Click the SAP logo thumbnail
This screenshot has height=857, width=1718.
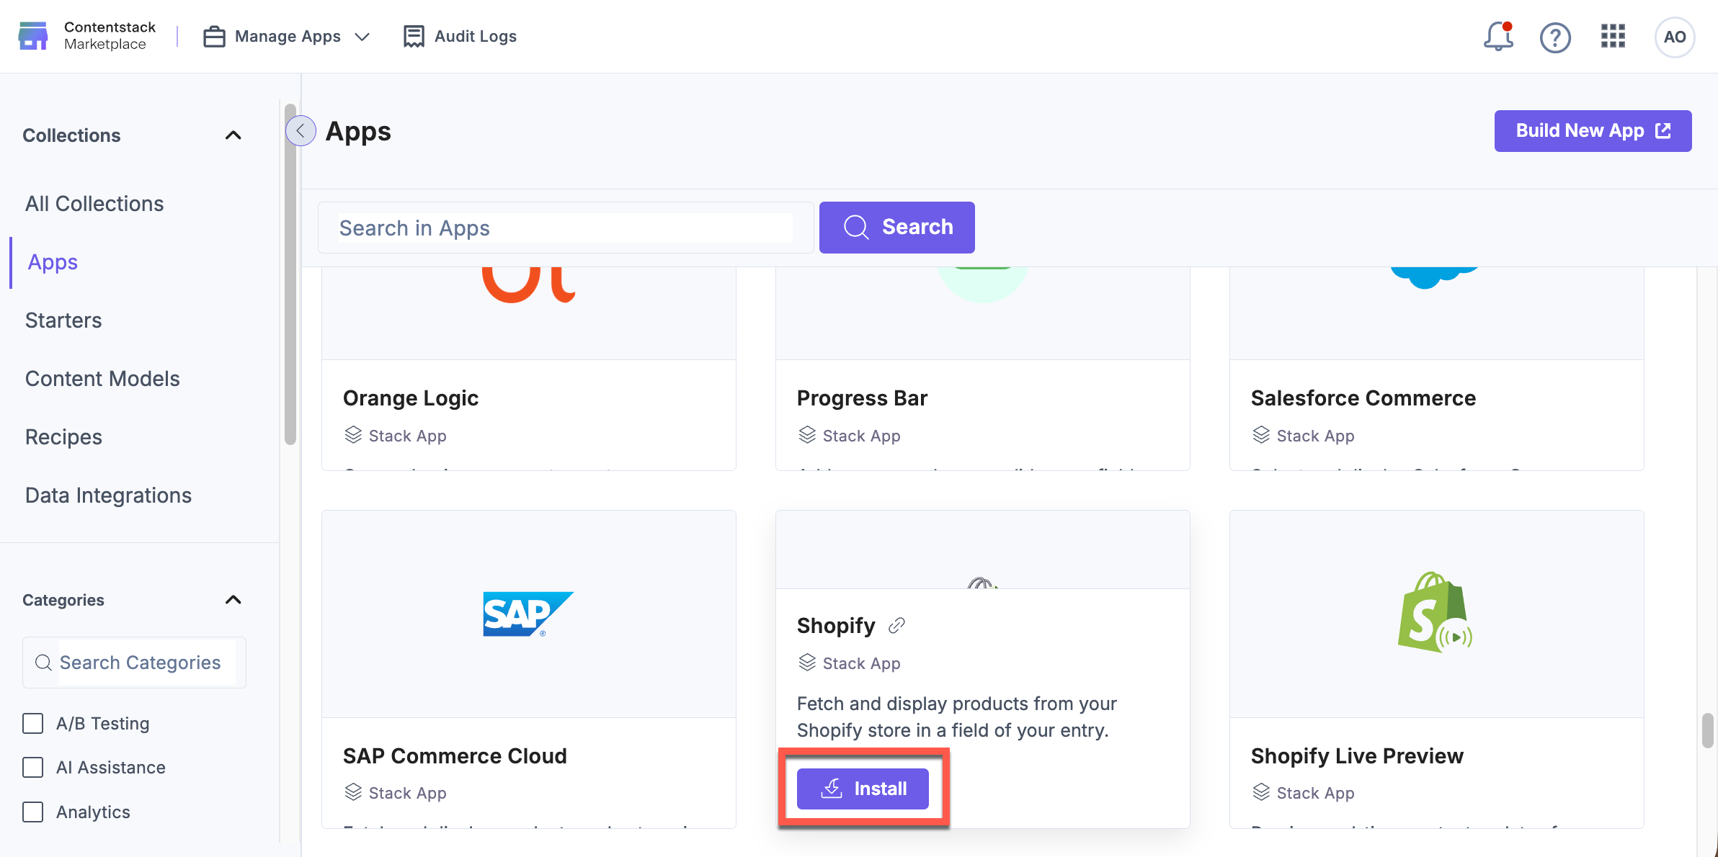528,614
